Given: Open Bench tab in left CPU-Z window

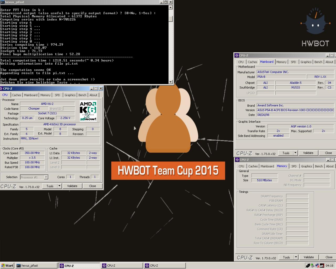Looking at the screenshot, I should 82,95.
